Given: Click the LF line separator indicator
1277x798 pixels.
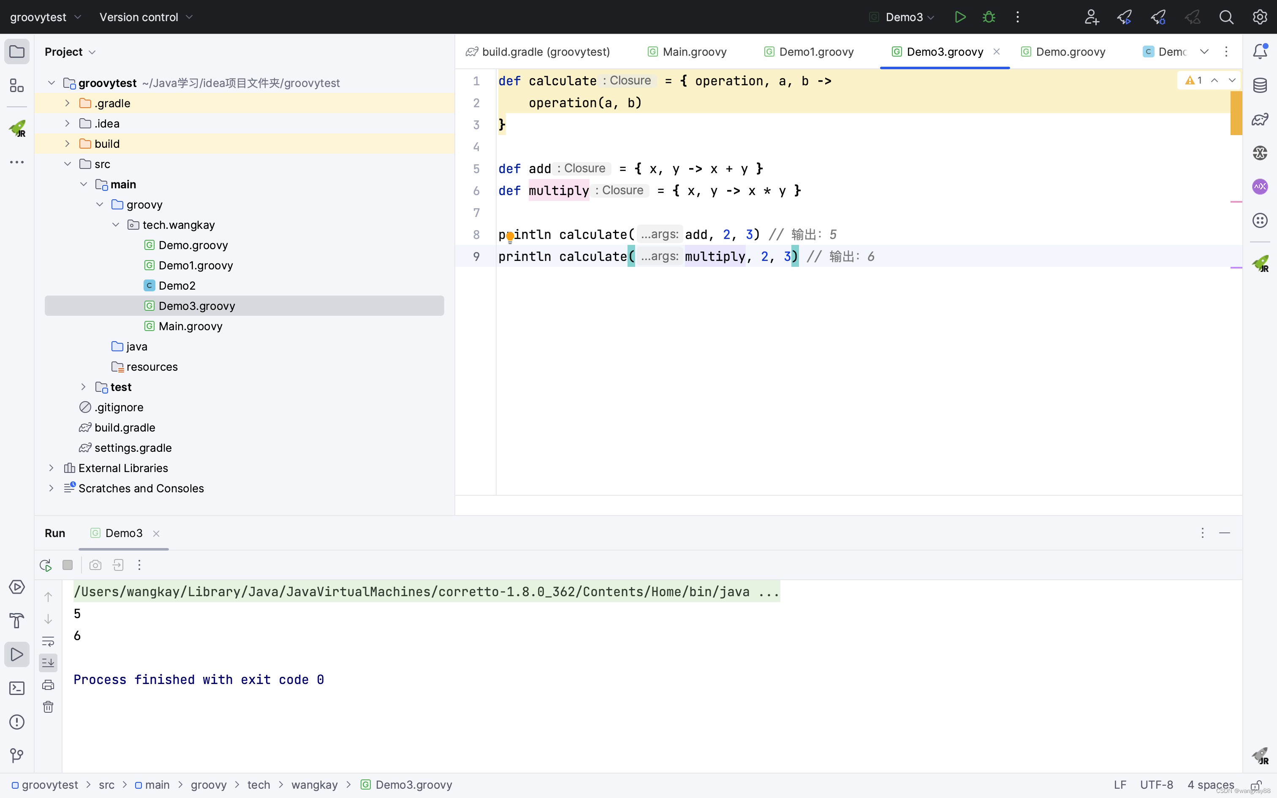Looking at the screenshot, I should [x=1120, y=785].
